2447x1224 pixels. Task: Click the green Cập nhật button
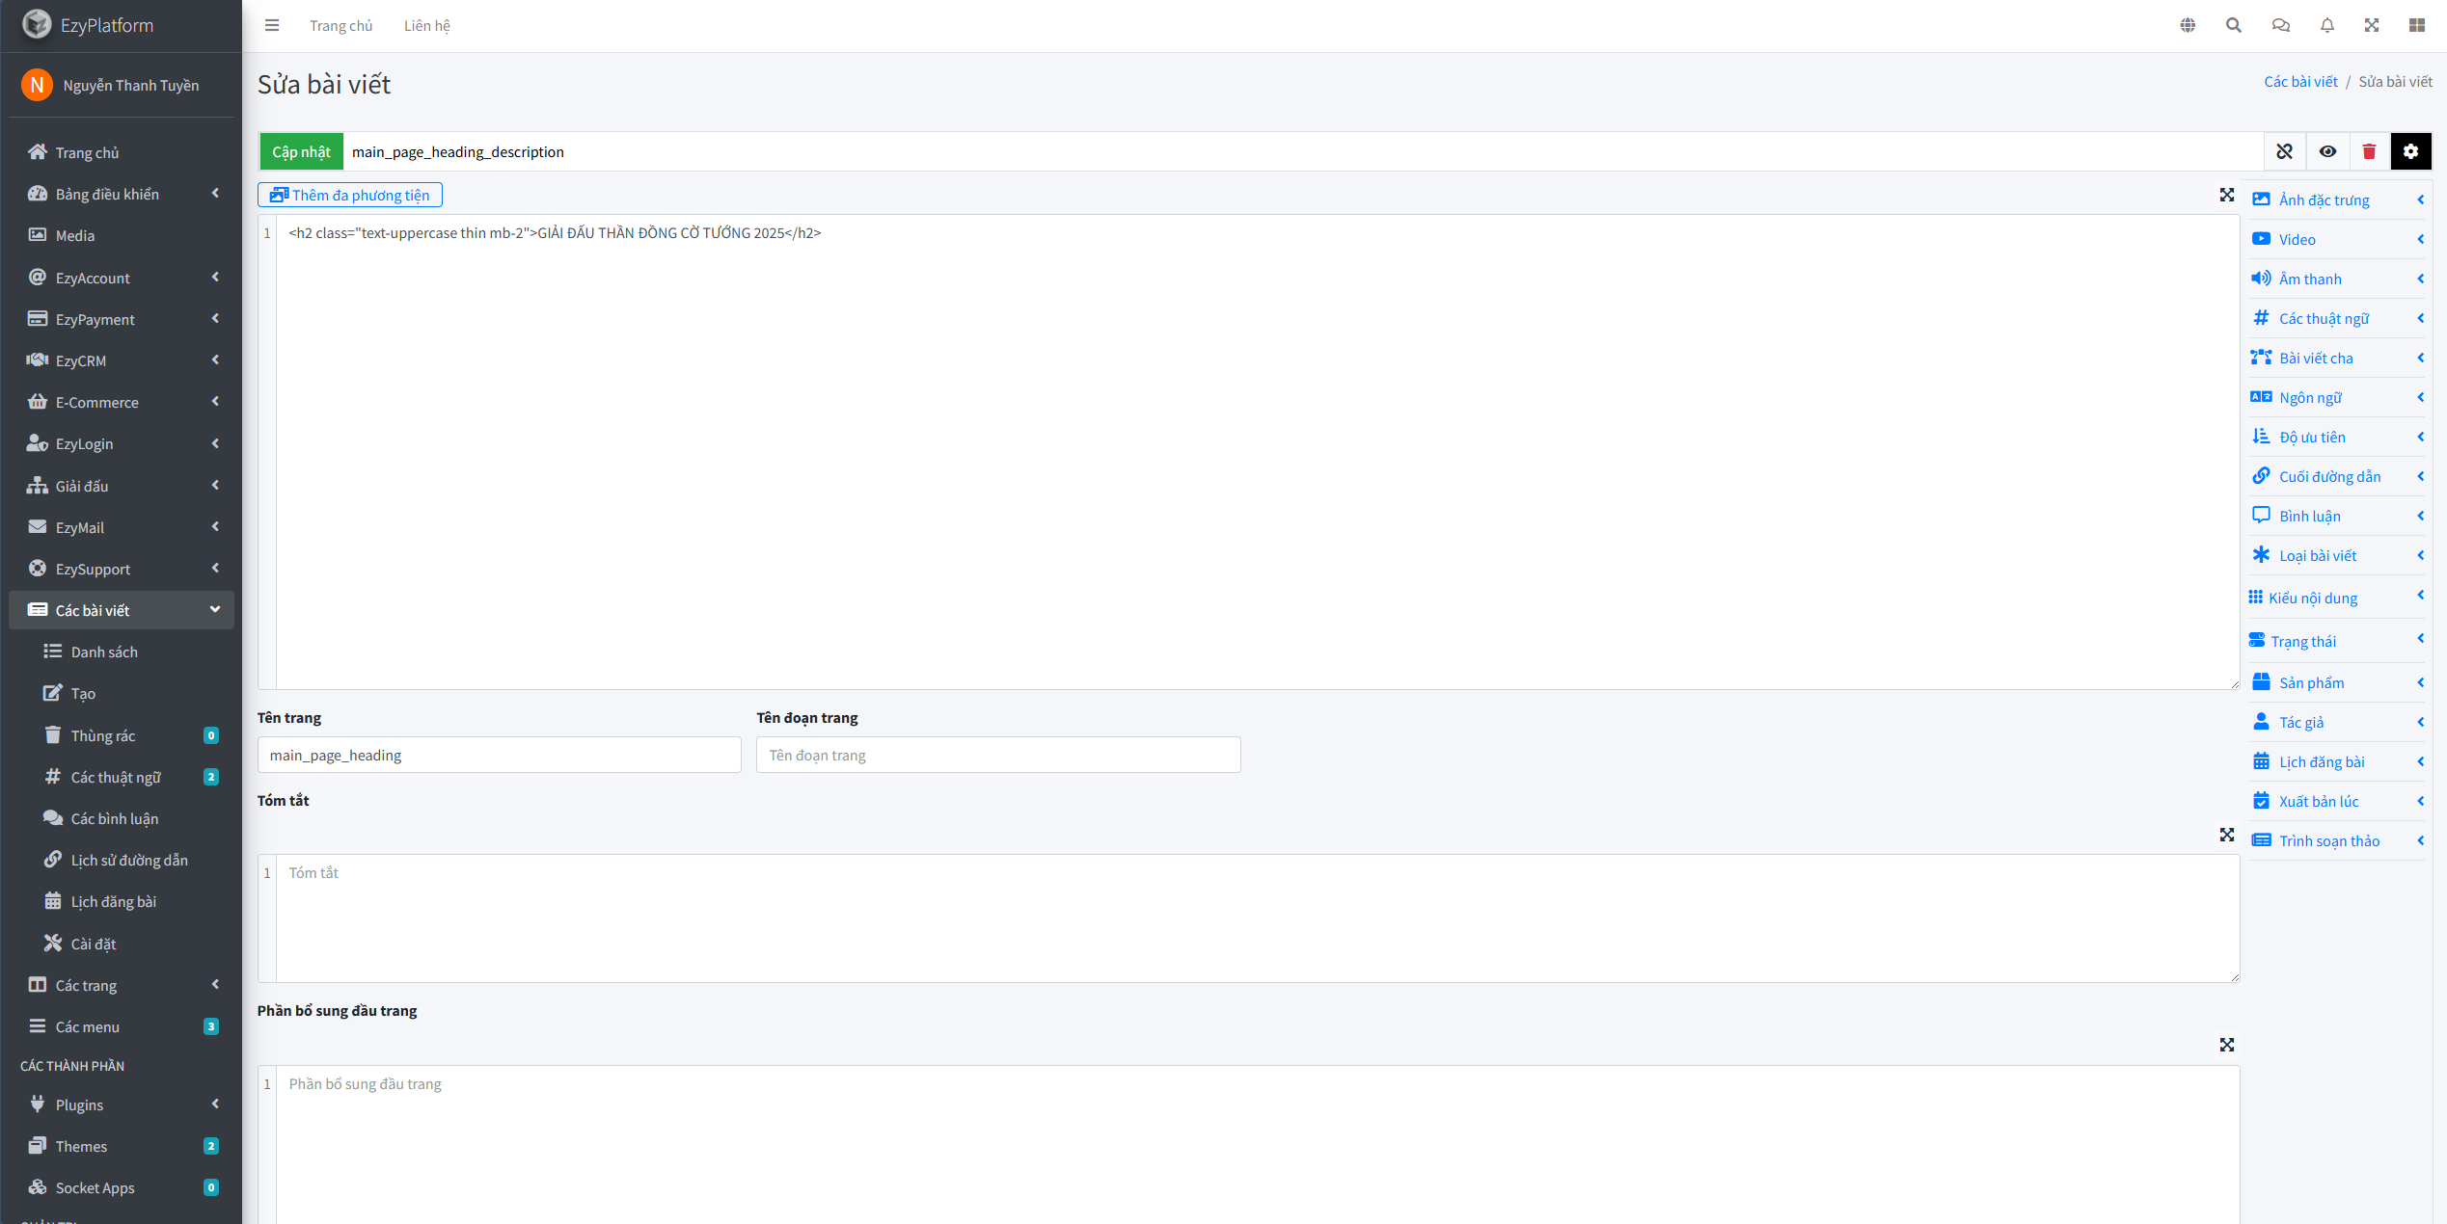tap(301, 151)
